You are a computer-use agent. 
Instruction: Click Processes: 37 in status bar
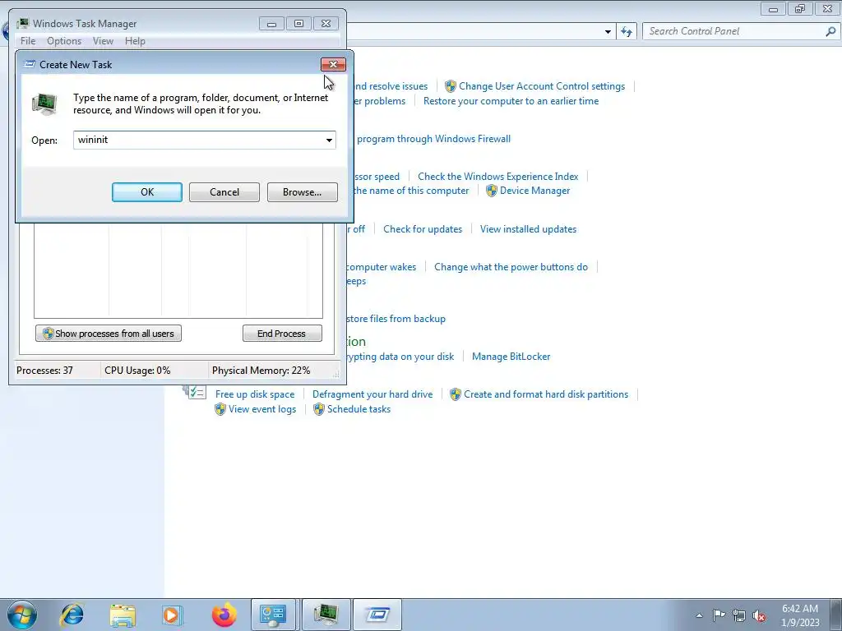coord(44,371)
